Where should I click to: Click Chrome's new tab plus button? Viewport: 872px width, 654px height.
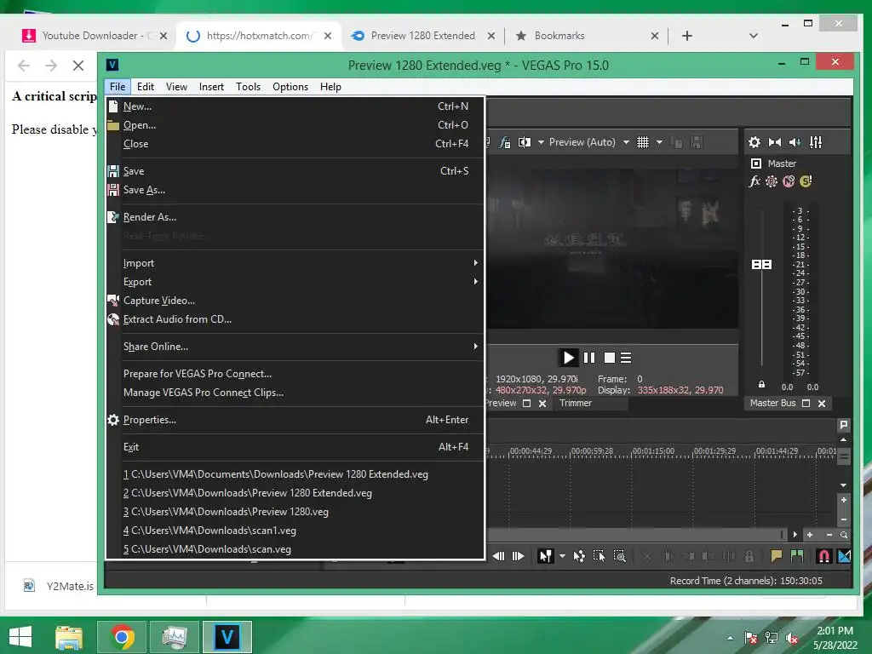[687, 36]
